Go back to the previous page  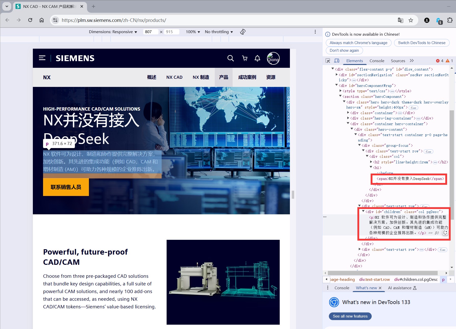click(7, 20)
